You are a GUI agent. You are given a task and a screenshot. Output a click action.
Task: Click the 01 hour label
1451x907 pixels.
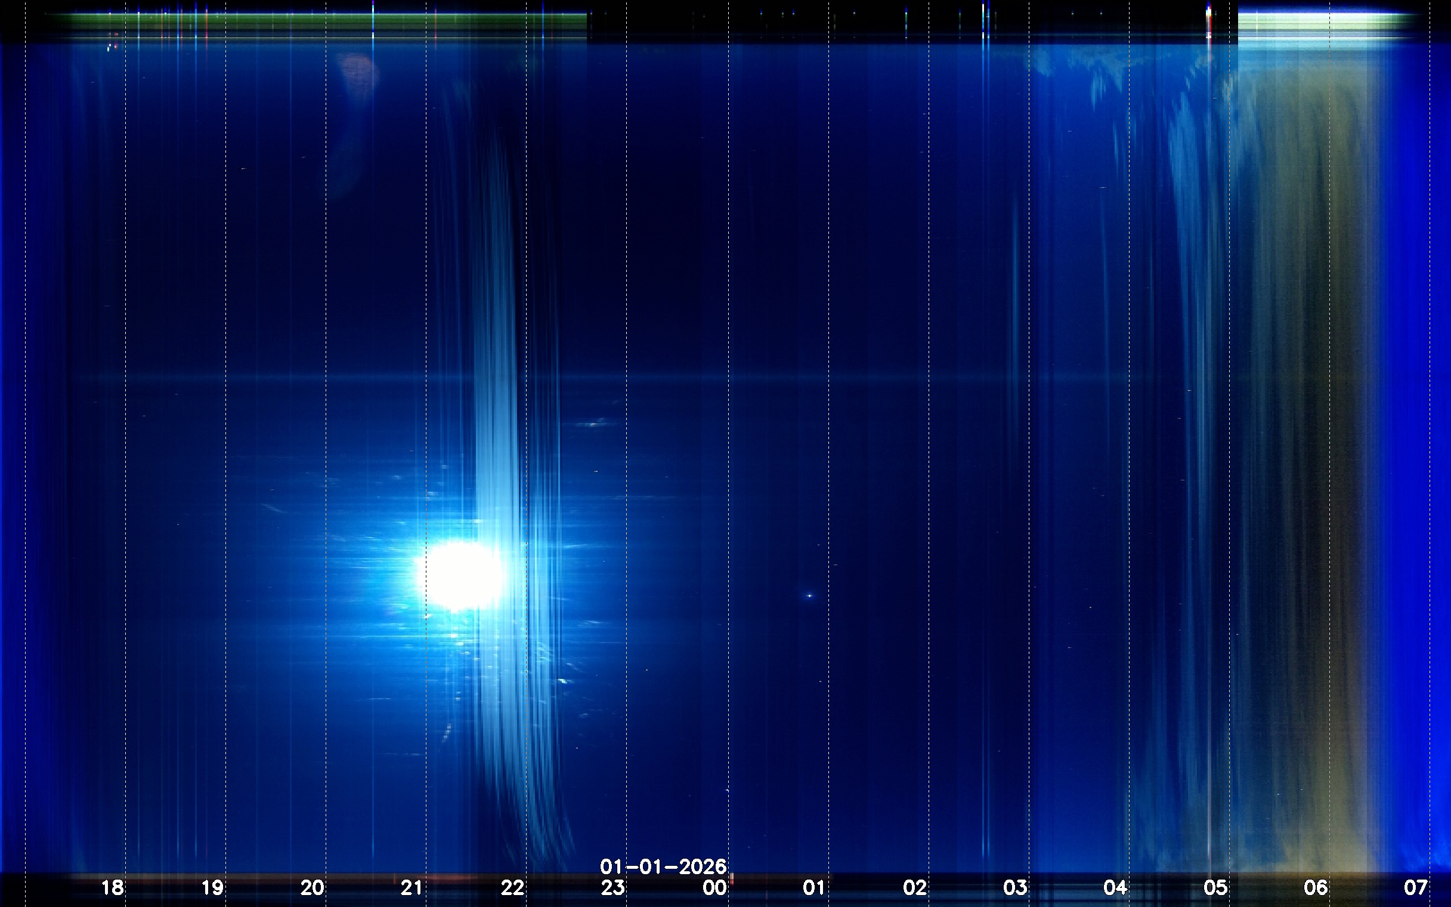814,887
